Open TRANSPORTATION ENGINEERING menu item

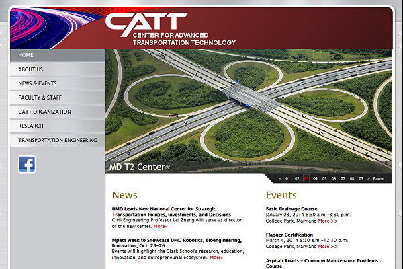[58, 140]
